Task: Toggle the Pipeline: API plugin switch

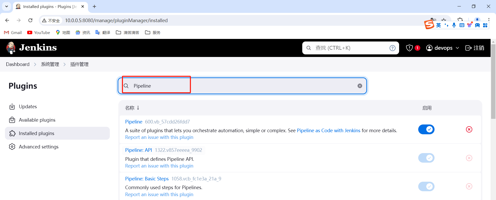Action: [x=427, y=158]
